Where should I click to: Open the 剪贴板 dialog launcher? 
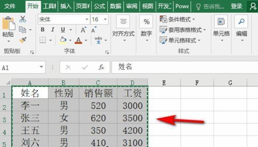(x=32, y=52)
